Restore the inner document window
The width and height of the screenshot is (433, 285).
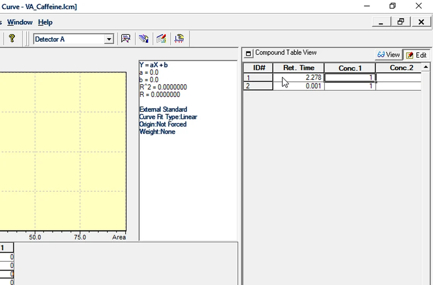coord(401,22)
